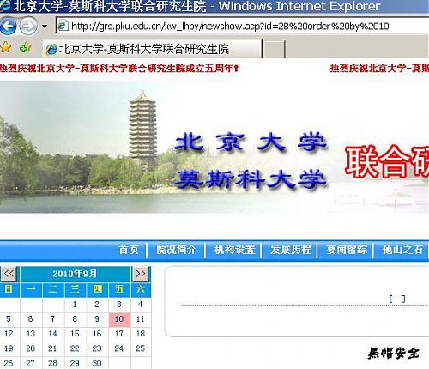Select calendar day 9
The image size is (429, 369).
[x=97, y=319]
